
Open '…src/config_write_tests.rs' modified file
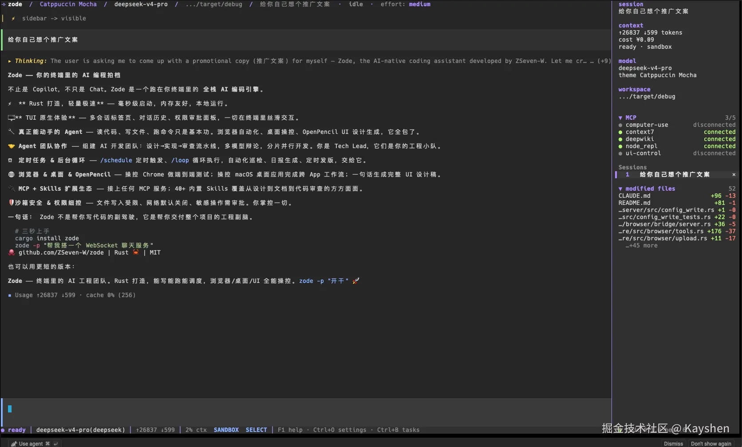[677, 217]
